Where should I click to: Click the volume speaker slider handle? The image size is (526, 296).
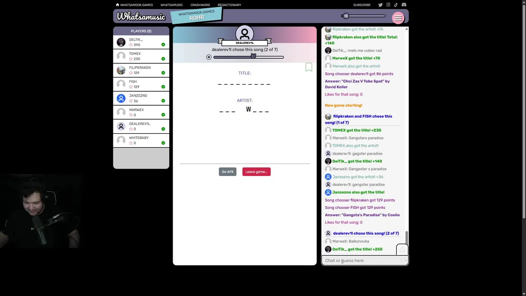coord(346,16)
